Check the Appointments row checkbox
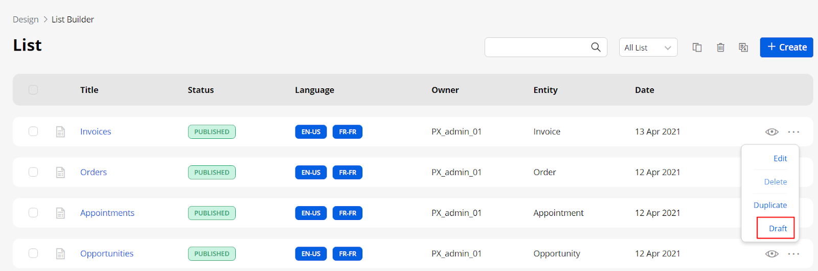The image size is (818, 271). [33, 213]
